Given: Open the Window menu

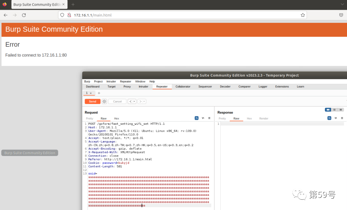Looking at the screenshot, I should (x=140, y=81).
